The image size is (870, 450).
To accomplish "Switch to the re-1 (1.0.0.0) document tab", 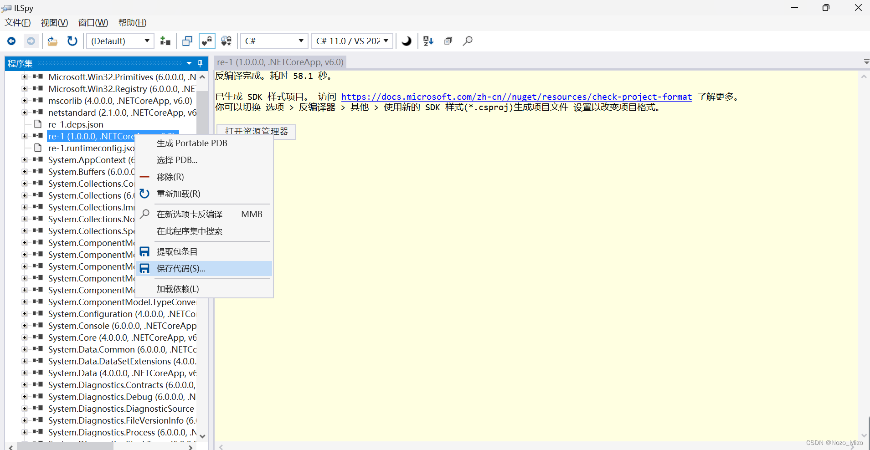I will [x=280, y=62].
